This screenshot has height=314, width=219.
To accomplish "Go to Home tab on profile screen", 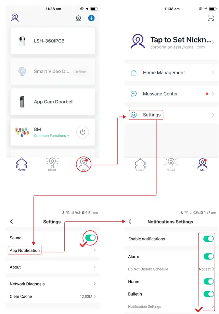I will tap(140, 165).
